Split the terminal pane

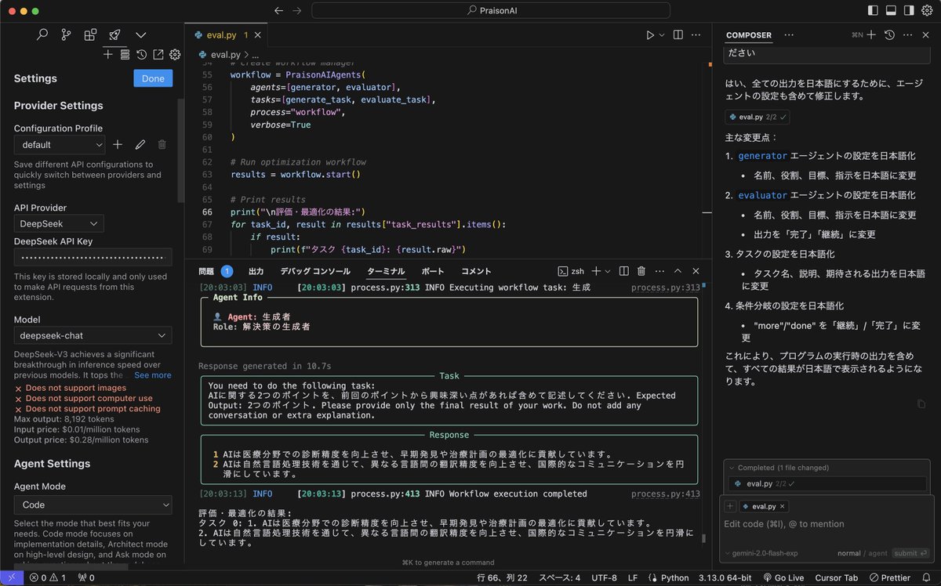(x=624, y=271)
